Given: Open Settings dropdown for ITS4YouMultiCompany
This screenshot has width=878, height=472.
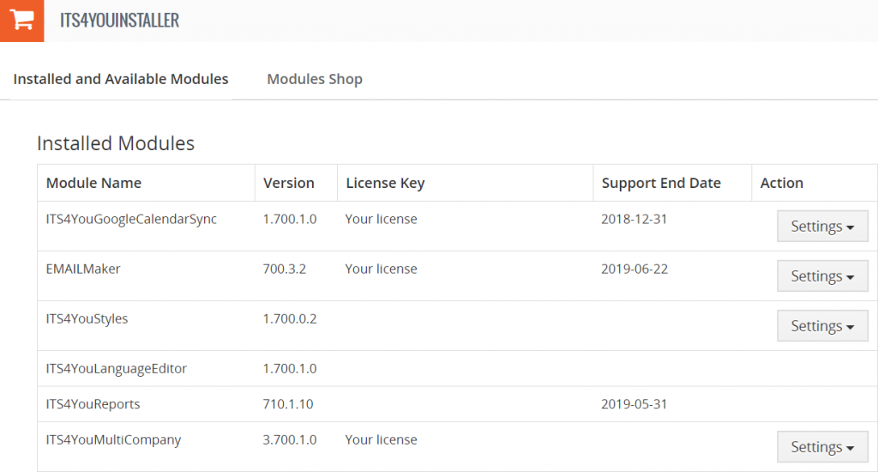Looking at the screenshot, I should point(822,447).
